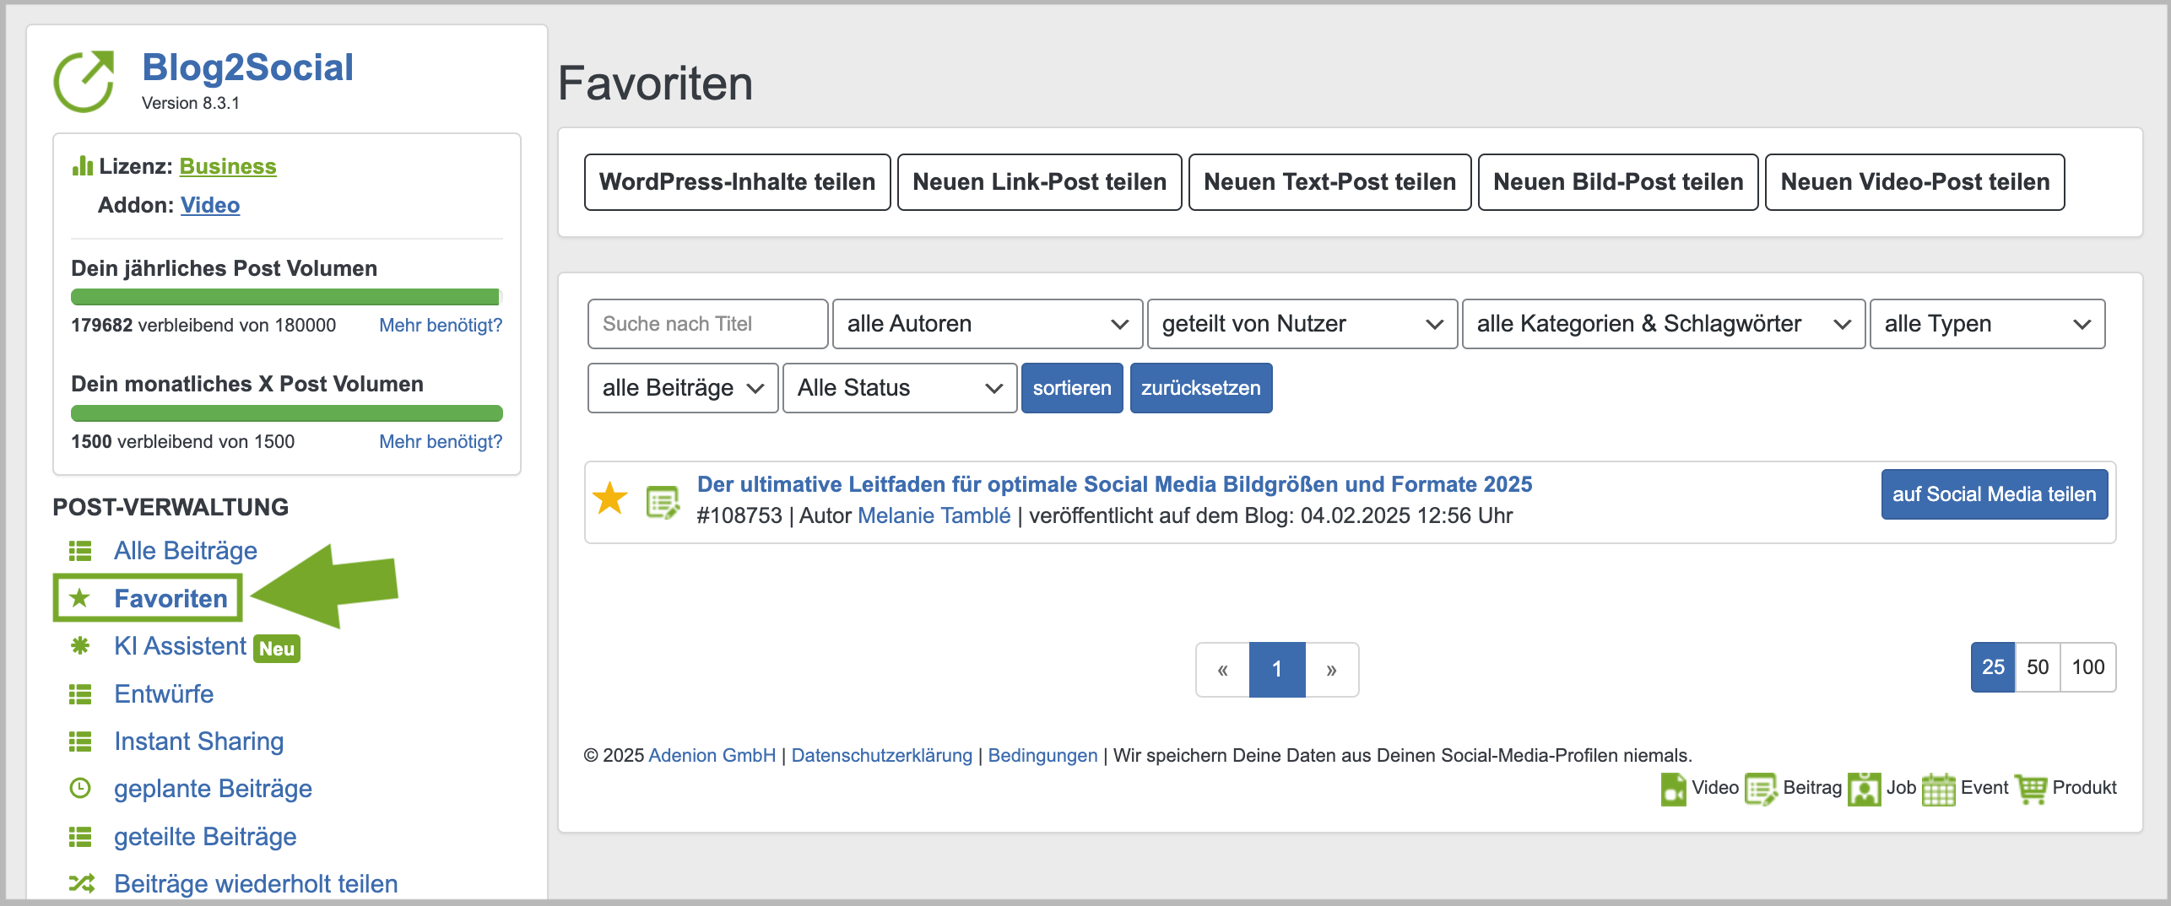This screenshot has height=906, width=2171.
Task: Expand the alle Kategorien & Schlagwörter dropdown
Action: 1664,324
